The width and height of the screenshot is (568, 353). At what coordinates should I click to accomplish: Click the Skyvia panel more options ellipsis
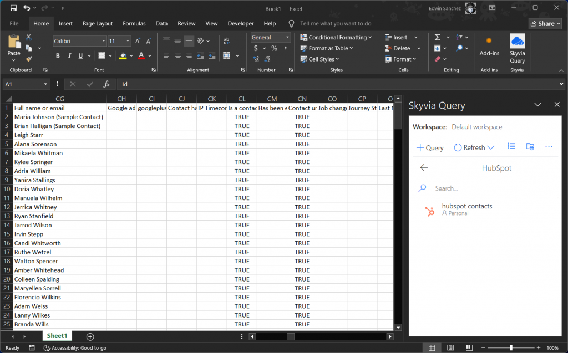549,147
